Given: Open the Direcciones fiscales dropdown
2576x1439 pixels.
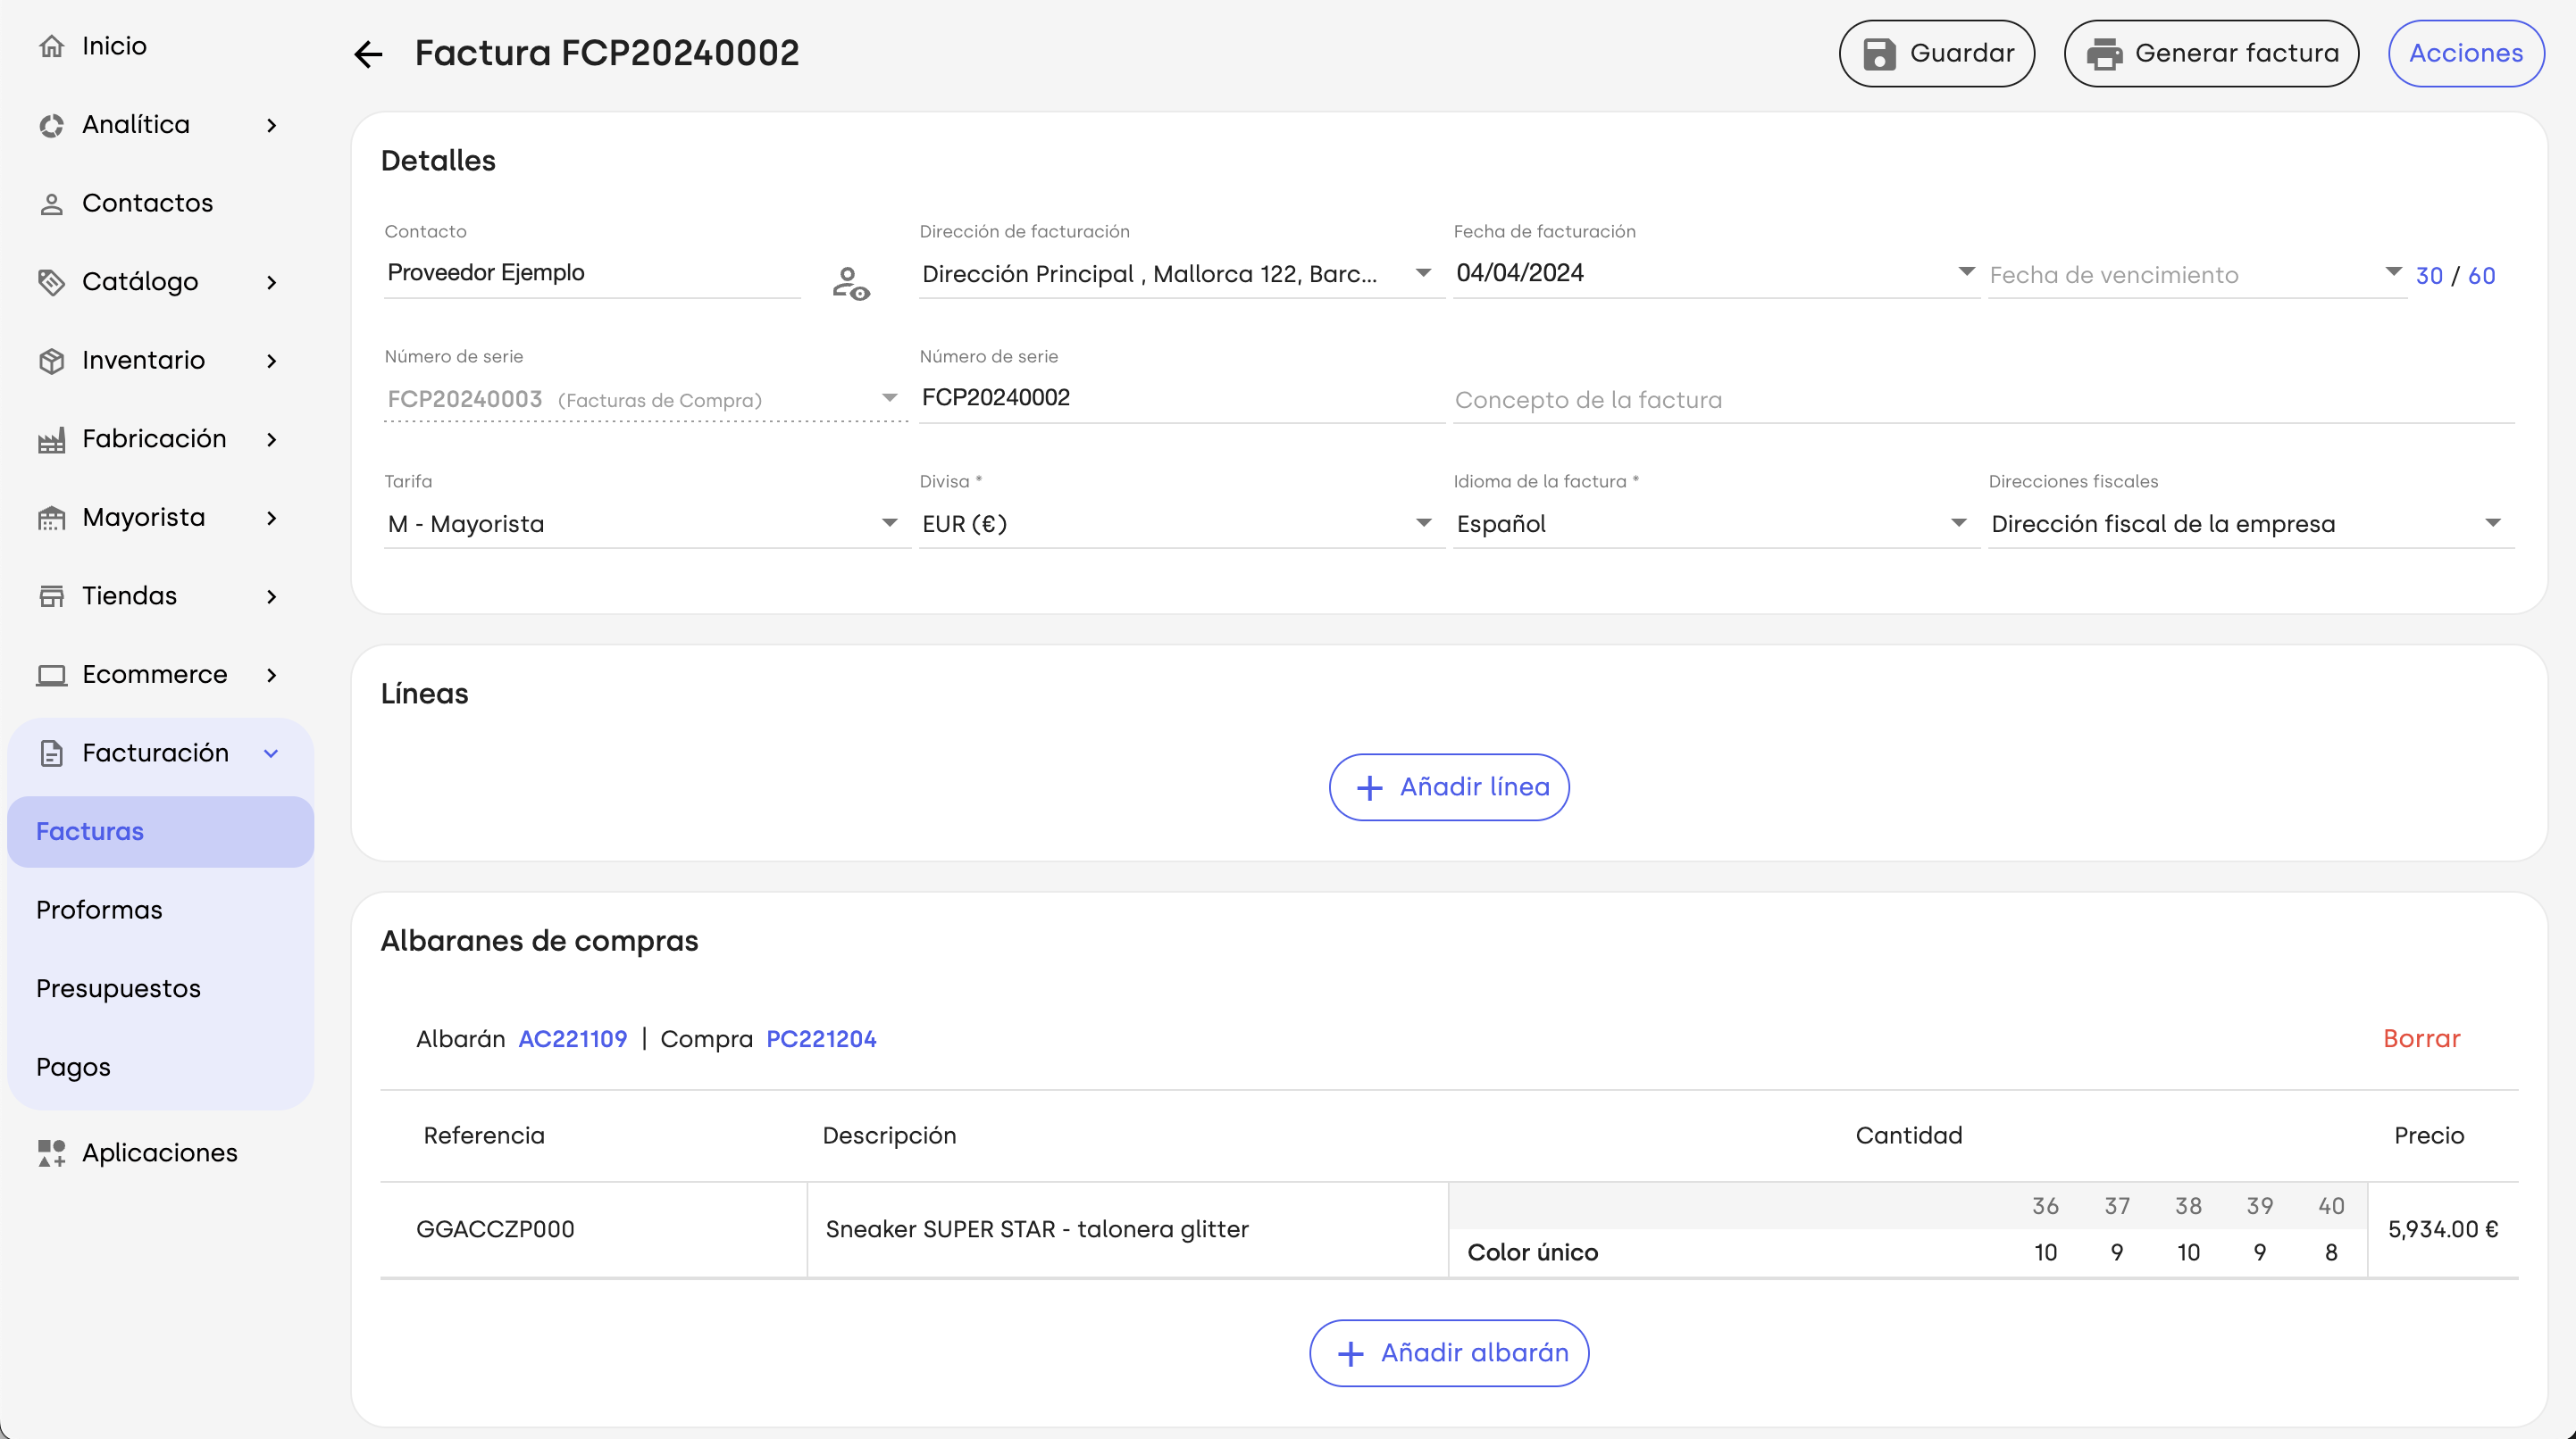Looking at the screenshot, I should pyautogui.click(x=2493, y=522).
